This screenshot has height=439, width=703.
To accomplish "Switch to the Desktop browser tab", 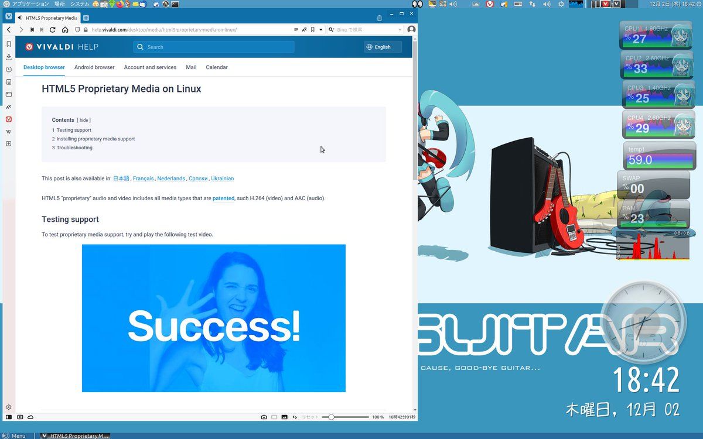I will point(44,67).
